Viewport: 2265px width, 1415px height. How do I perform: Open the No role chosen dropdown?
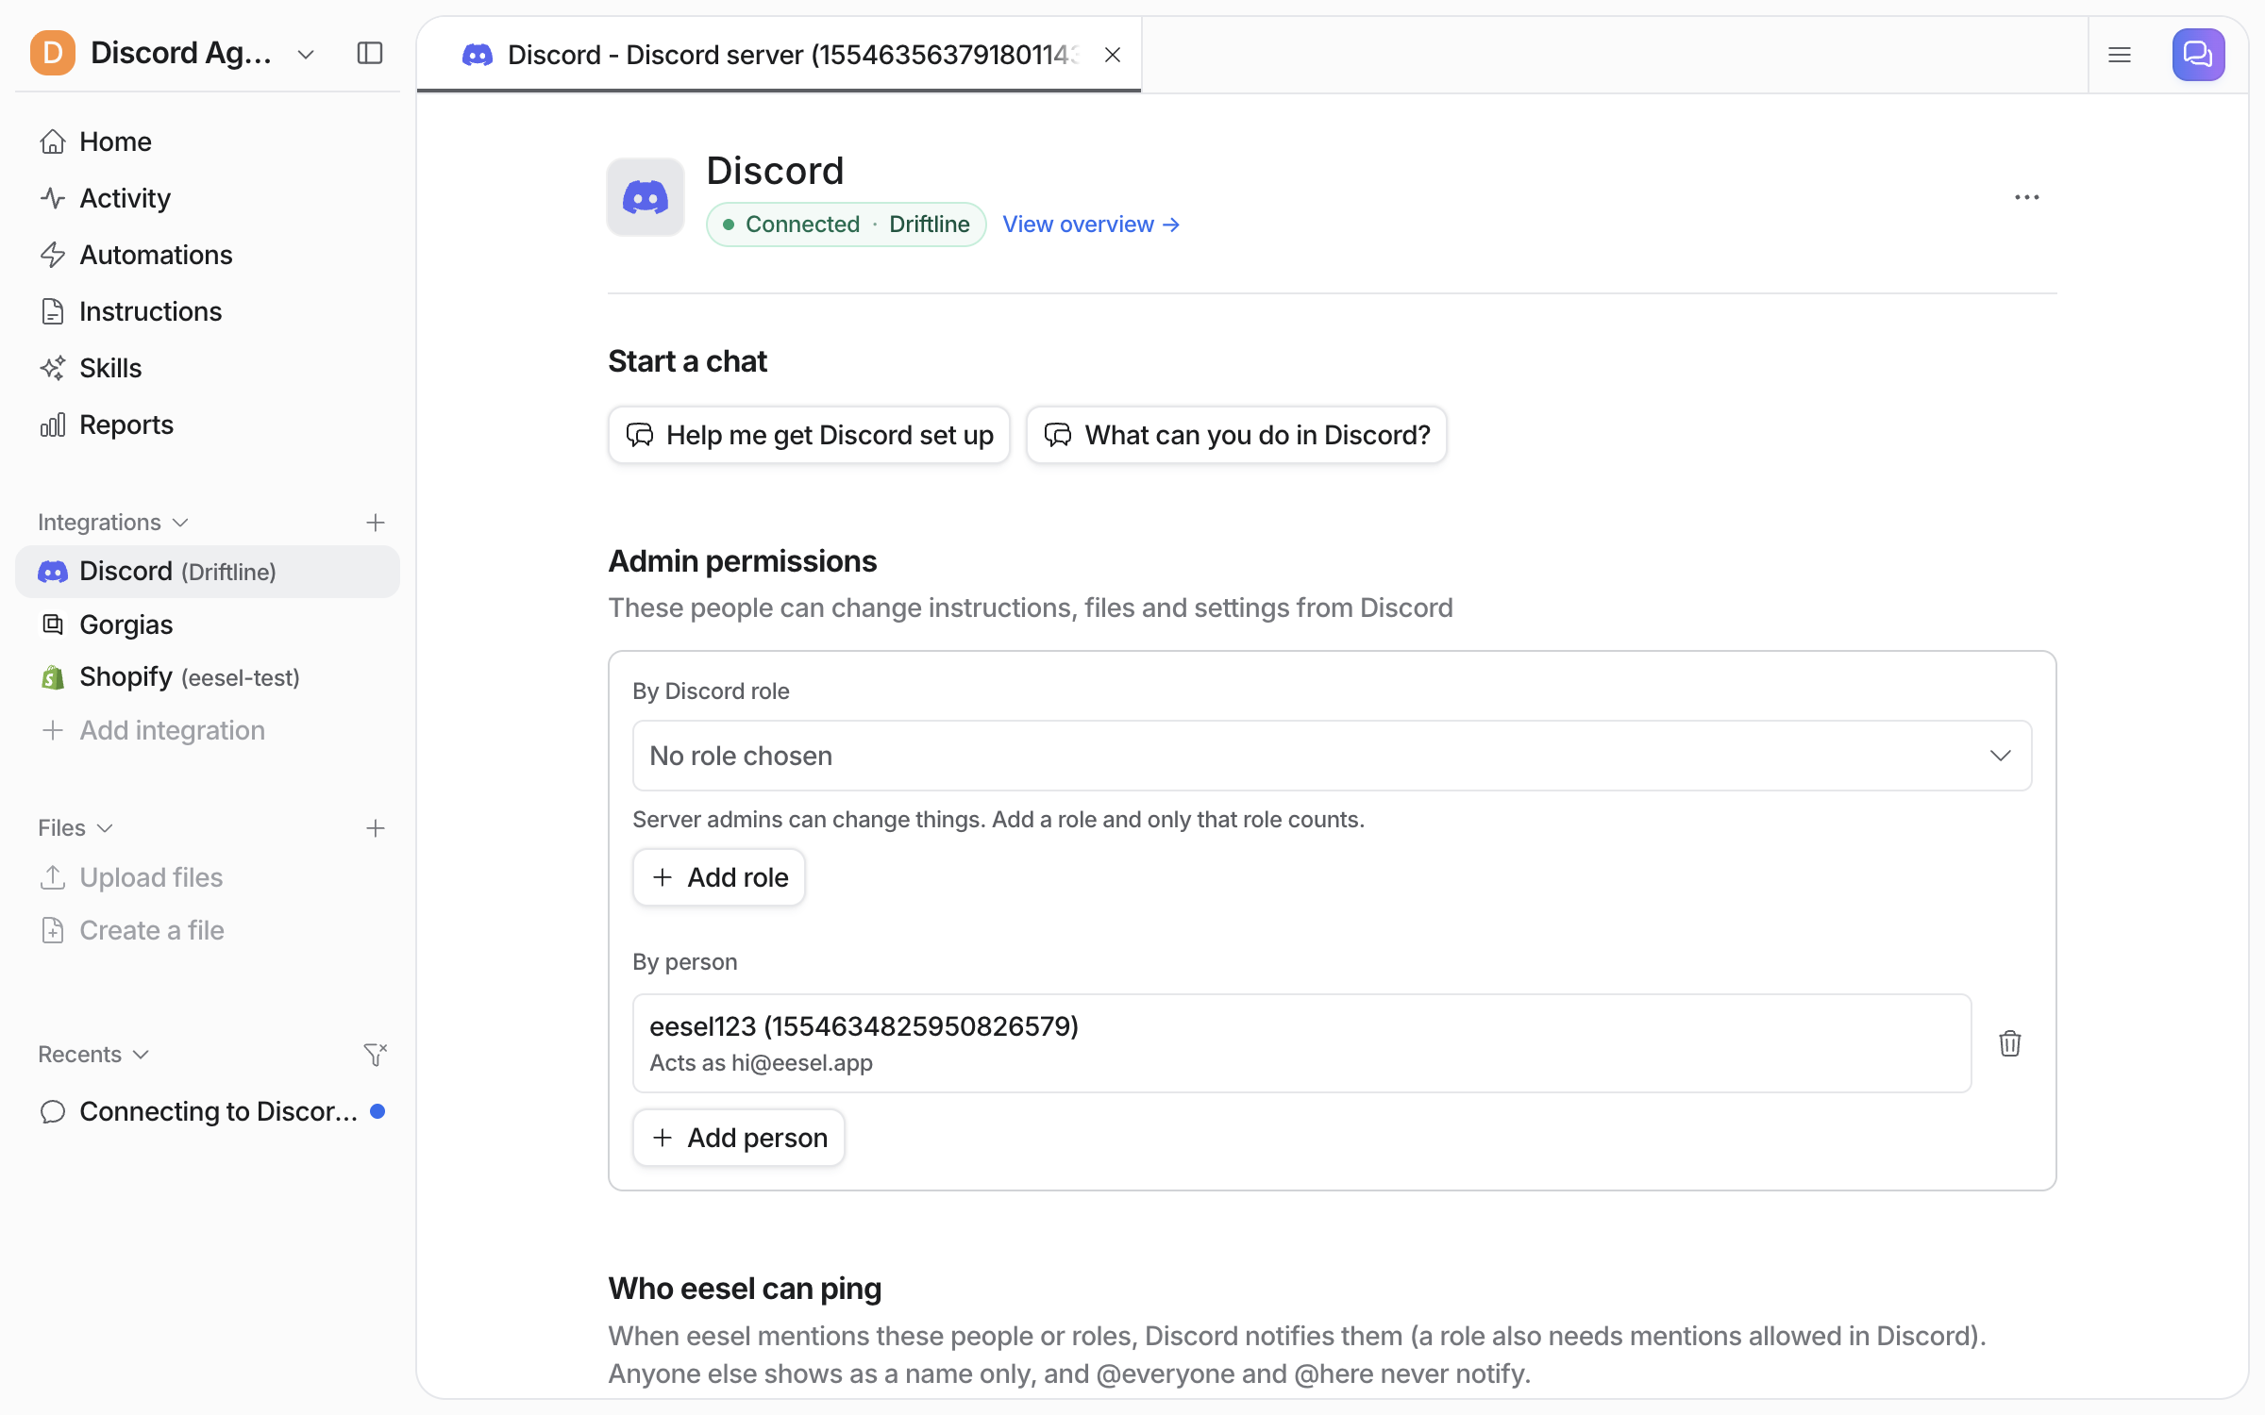coord(1332,756)
